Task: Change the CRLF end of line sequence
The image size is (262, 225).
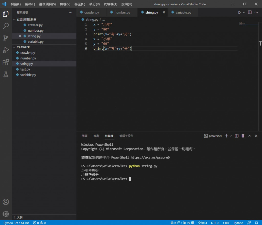Action: click(x=226, y=223)
